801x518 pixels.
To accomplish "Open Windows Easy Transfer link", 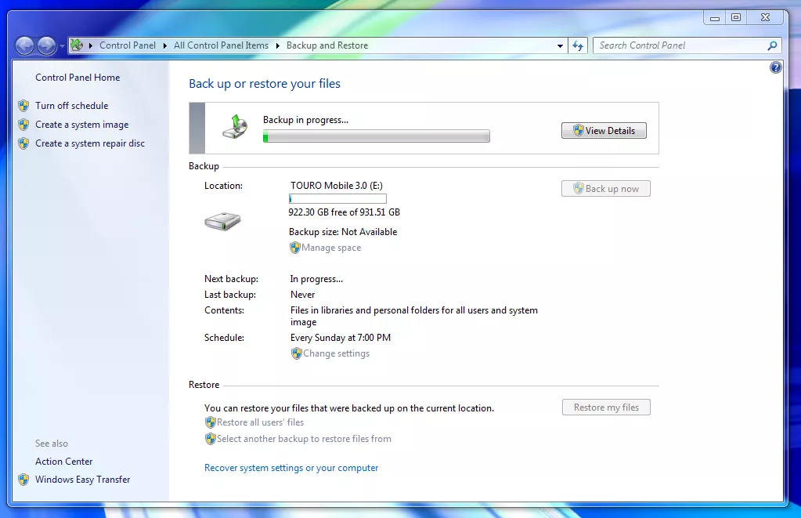I will pos(82,480).
